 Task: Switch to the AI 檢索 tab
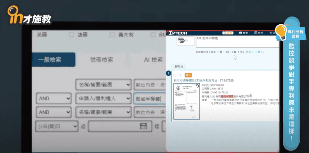coord(148,60)
